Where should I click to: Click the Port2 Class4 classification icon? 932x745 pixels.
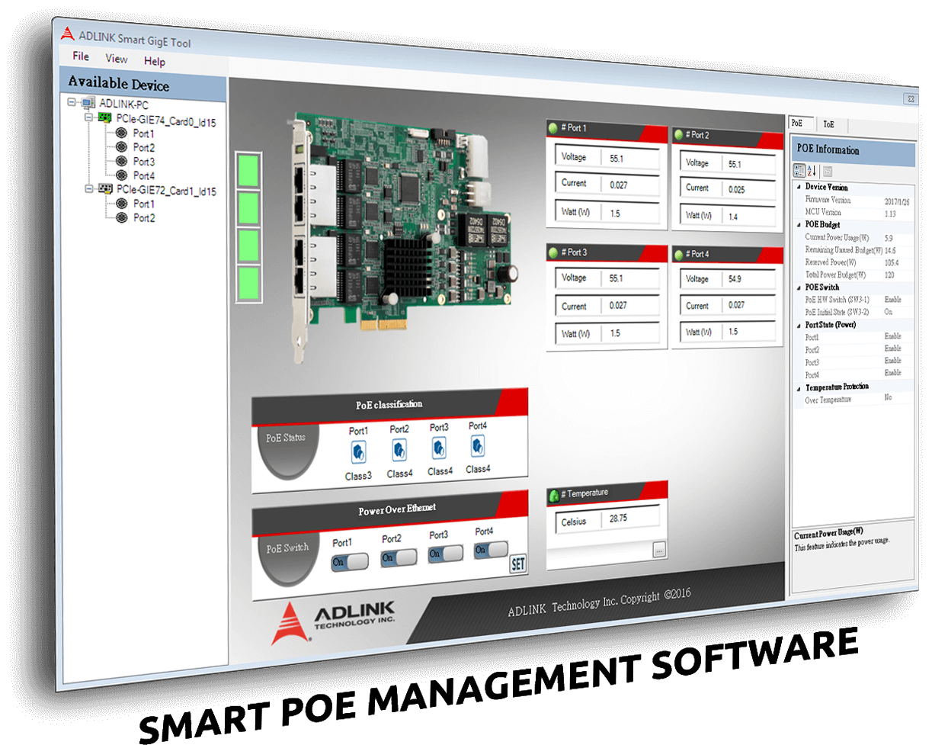click(399, 451)
